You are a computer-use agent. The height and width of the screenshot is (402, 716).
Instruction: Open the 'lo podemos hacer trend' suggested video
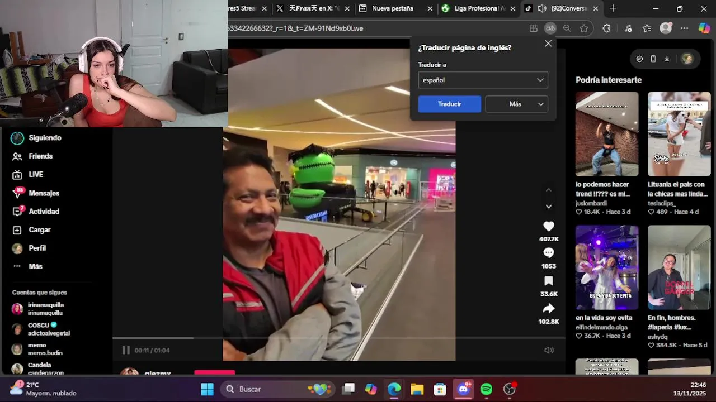[x=607, y=134]
